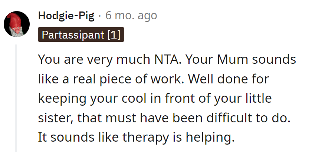
Task: Click the Partassipant [1] flair badge
Action: pos(81,35)
